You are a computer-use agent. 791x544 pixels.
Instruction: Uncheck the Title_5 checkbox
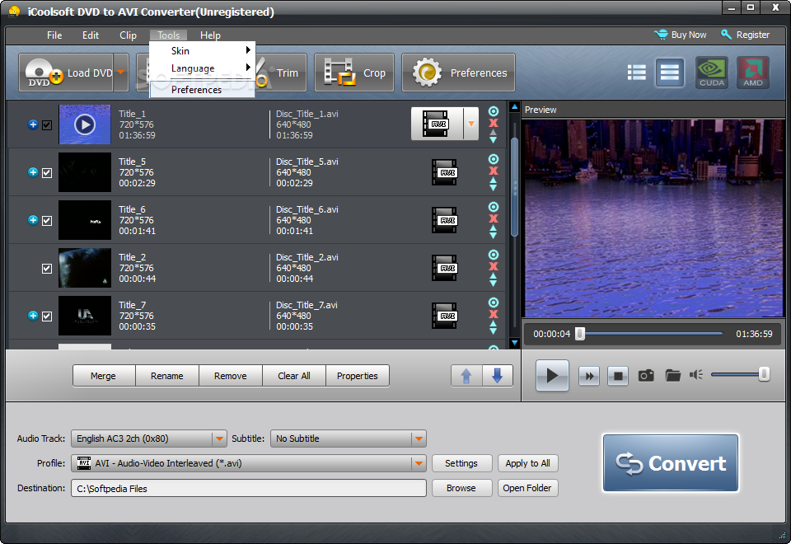[47, 173]
